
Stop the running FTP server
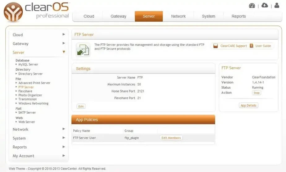[256, 93]
